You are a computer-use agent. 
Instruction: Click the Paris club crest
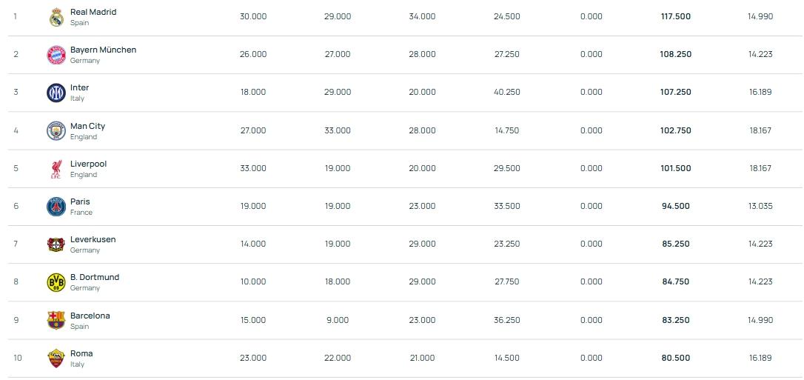[56, 207]
